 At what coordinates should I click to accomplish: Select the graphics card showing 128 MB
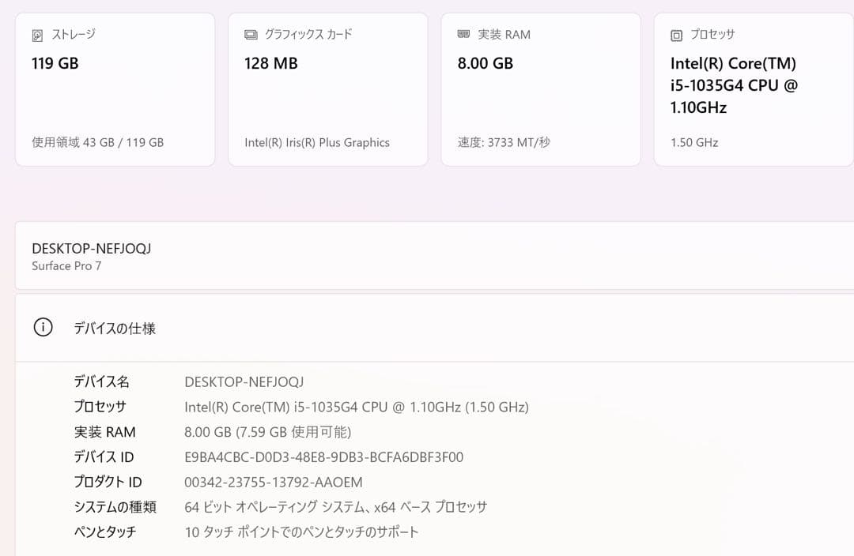(327, 87)
